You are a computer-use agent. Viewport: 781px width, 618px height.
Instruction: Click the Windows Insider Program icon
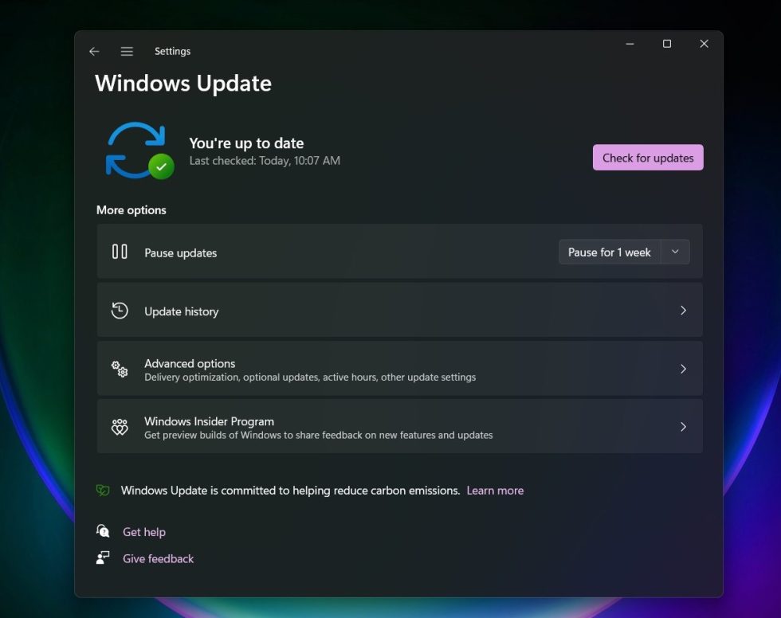point(120,427)
